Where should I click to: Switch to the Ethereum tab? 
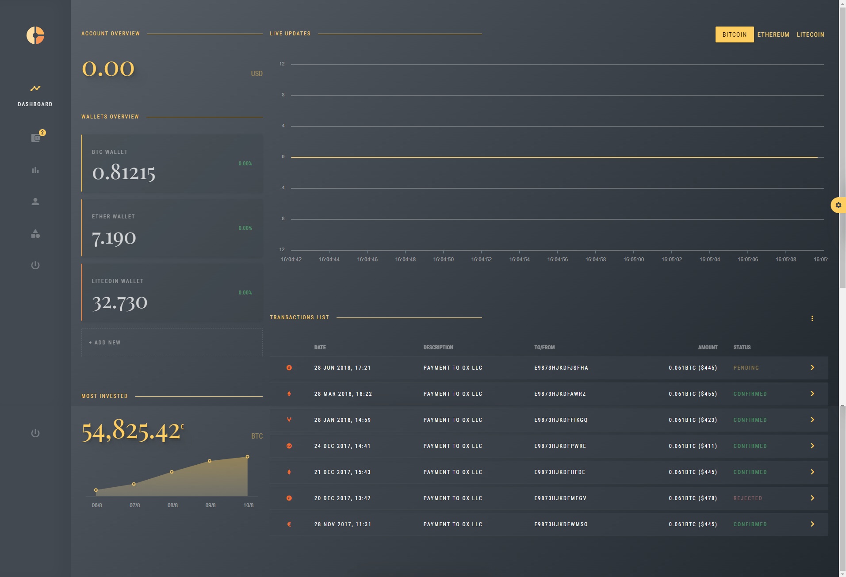[773, 34]
